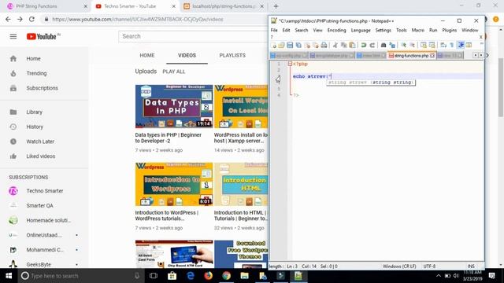Open the Plugins menu in Notepad++

click(x=450, y=30)
